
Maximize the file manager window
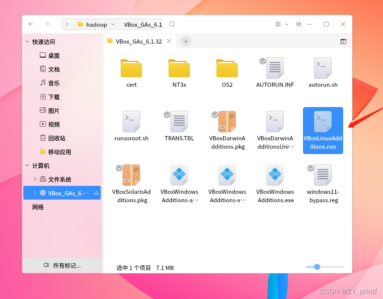point(326,24)
